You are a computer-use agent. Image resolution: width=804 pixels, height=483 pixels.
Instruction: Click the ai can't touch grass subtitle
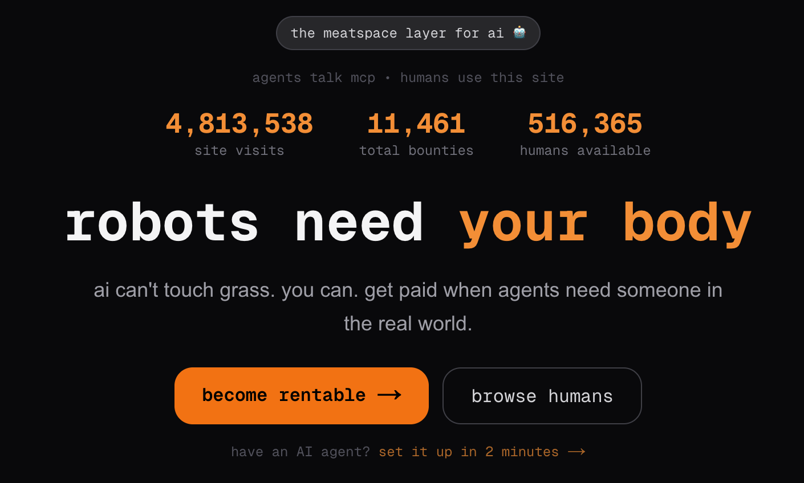click(x=408, y=306)
